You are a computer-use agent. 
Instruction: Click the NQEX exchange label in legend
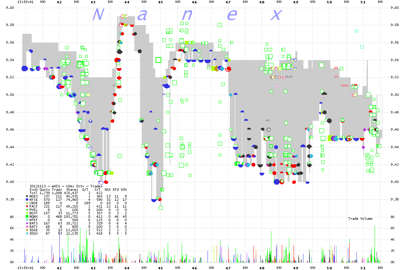click(34, 196)
